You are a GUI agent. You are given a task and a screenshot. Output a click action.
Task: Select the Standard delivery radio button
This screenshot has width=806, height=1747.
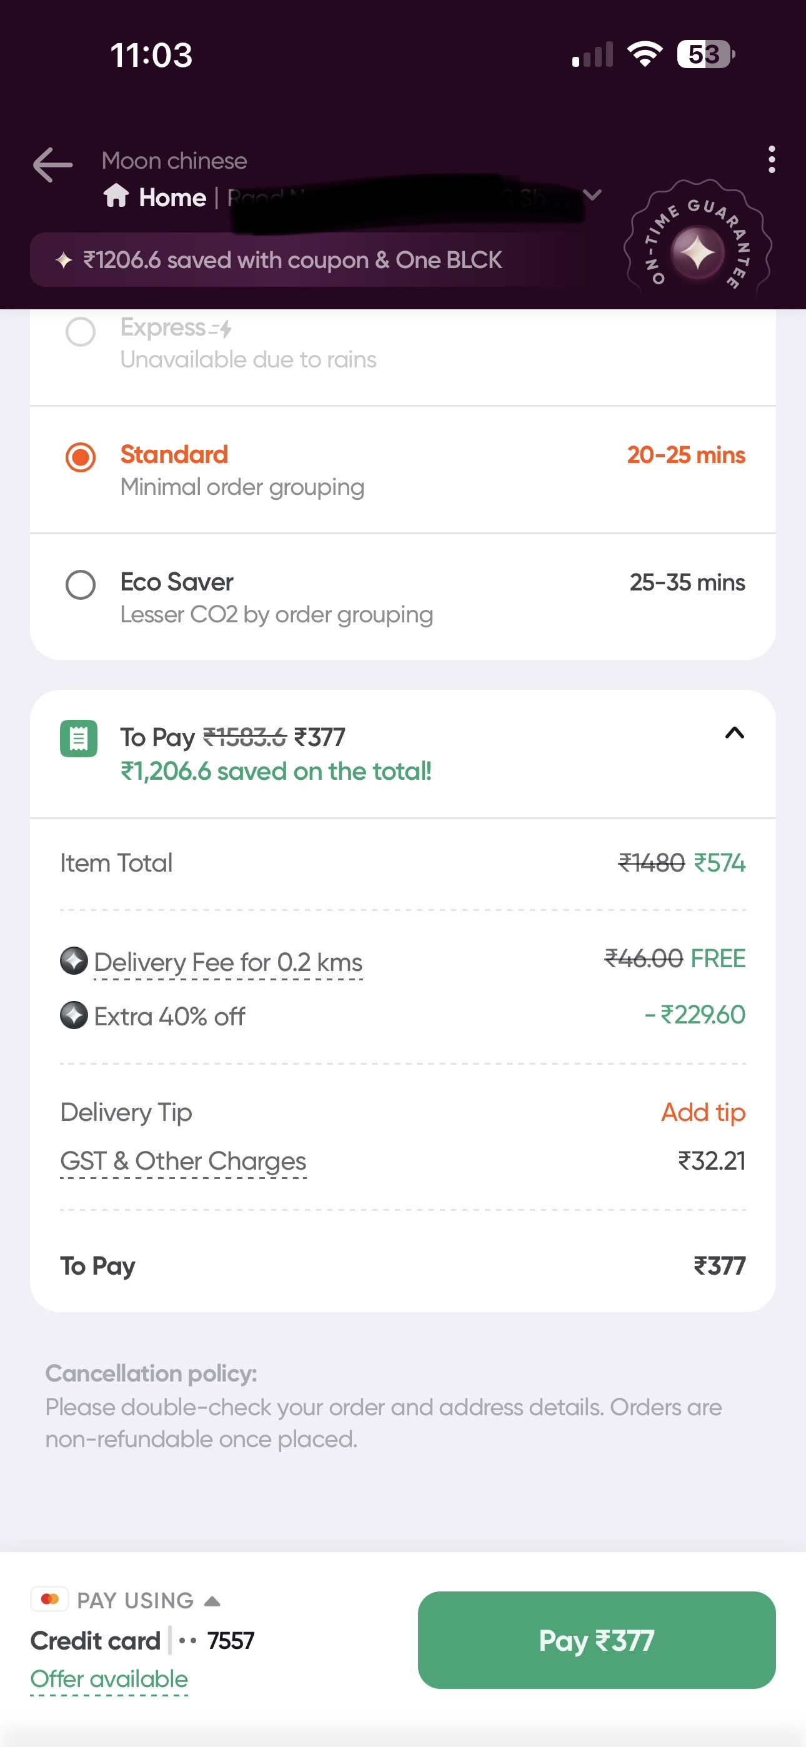click(x=81, y=456)
